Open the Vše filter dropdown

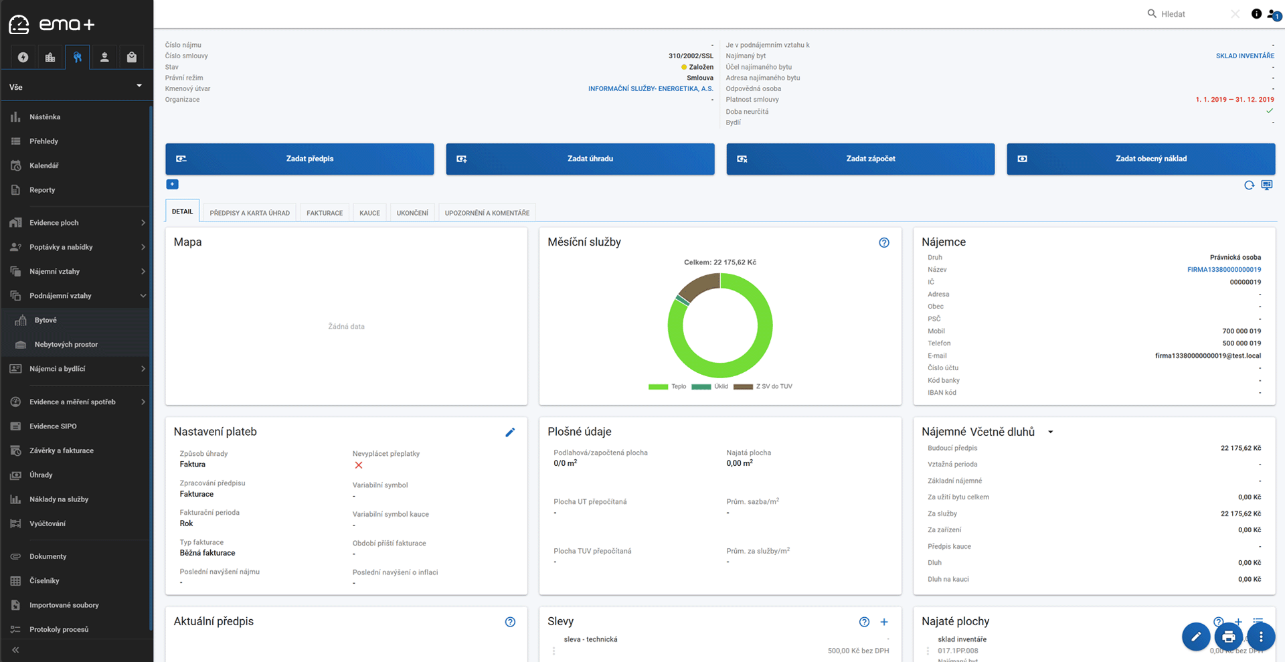(x=76, y=87)
